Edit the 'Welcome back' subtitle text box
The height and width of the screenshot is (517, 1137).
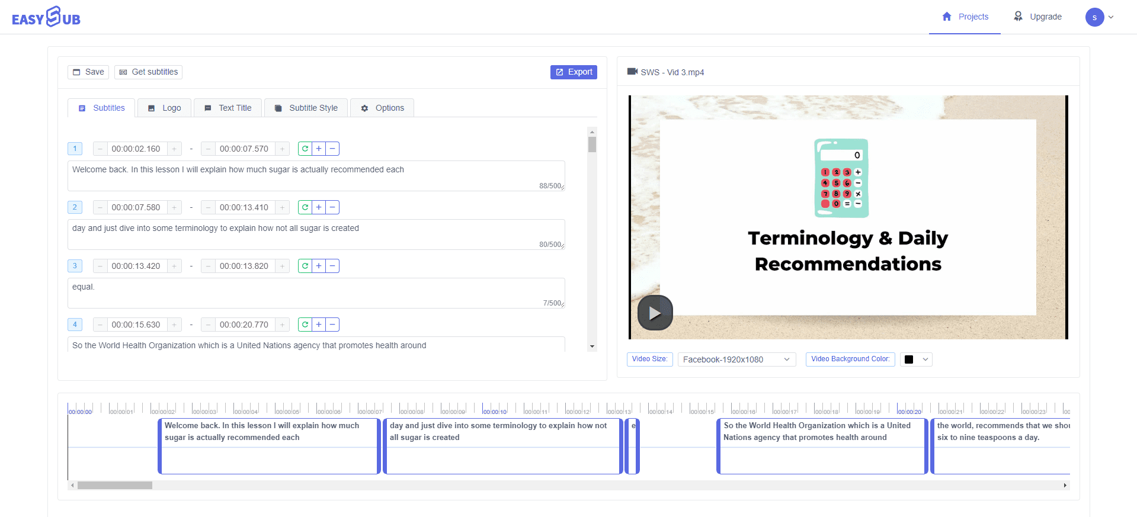[316, 176]
